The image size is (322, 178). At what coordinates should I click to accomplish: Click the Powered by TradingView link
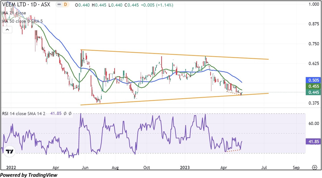[x=29, y=175]
